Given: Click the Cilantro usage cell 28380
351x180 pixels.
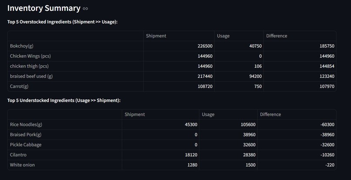Looking at the screenshot, I should click(228, 155).
